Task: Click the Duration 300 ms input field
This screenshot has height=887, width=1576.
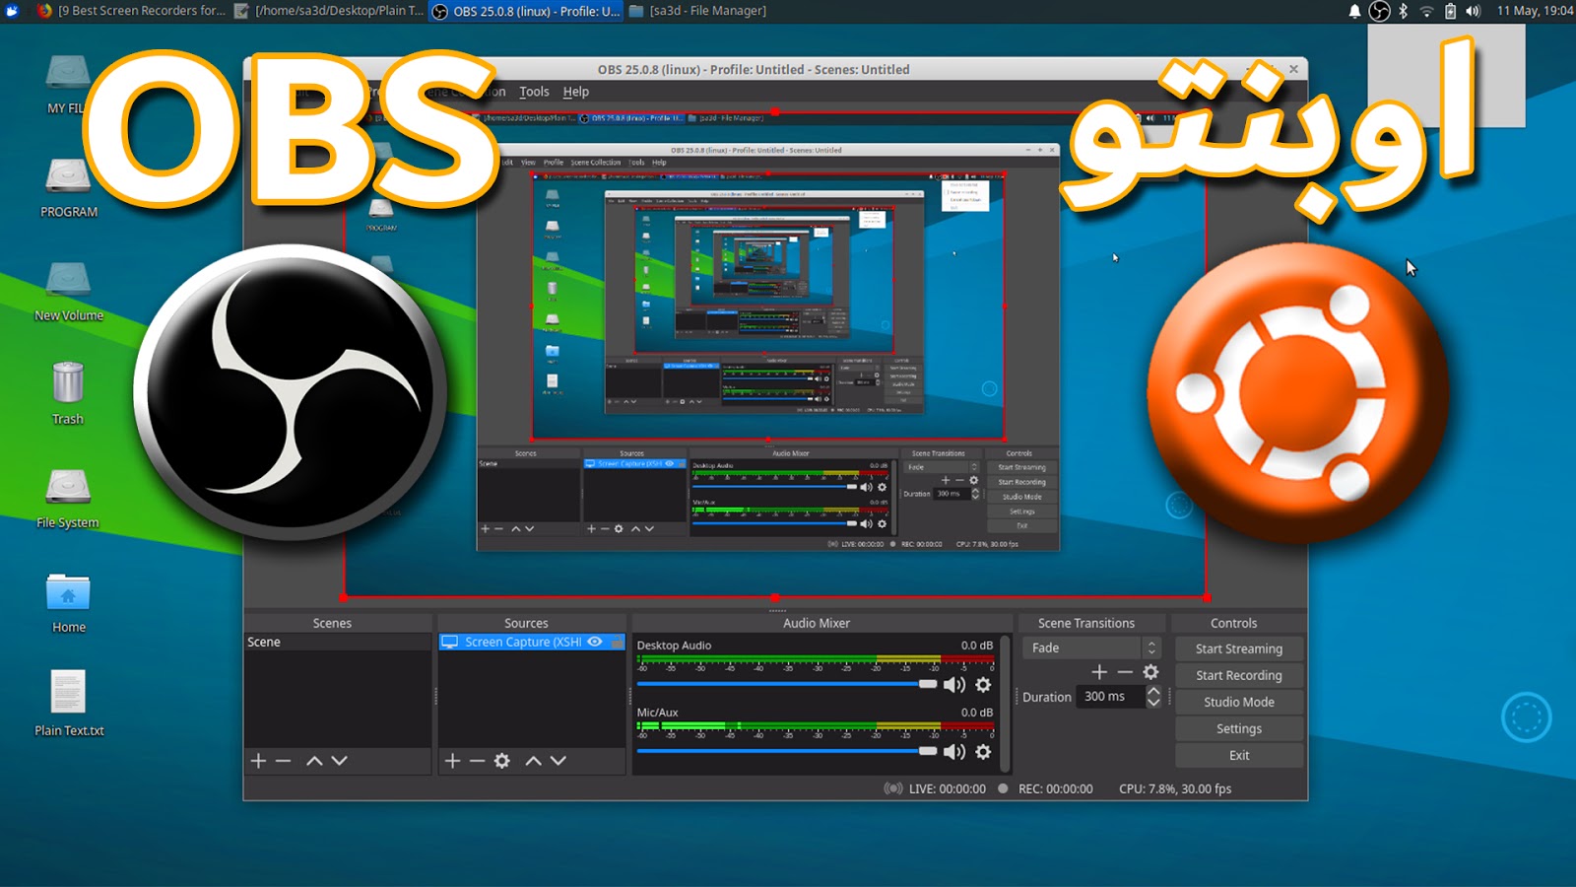Action: click(x=1111, y=697)
